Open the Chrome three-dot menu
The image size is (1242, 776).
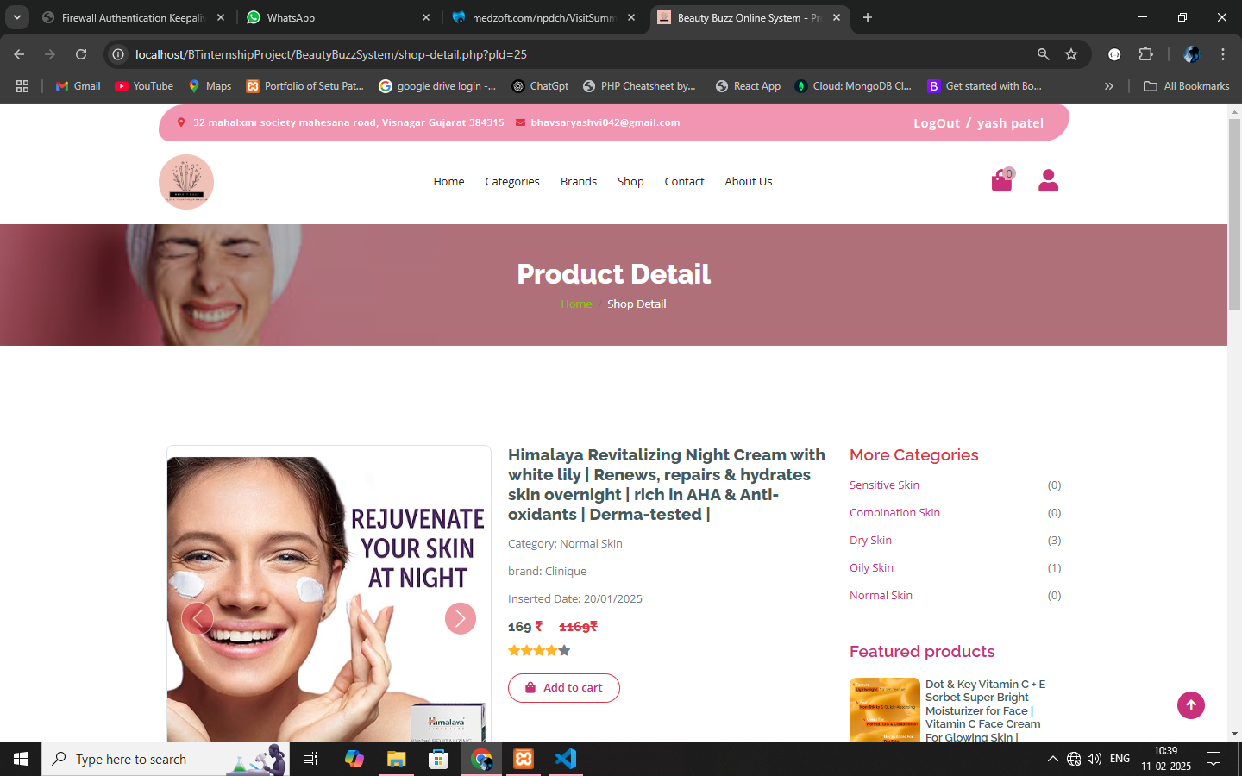tap(1223, 54)
